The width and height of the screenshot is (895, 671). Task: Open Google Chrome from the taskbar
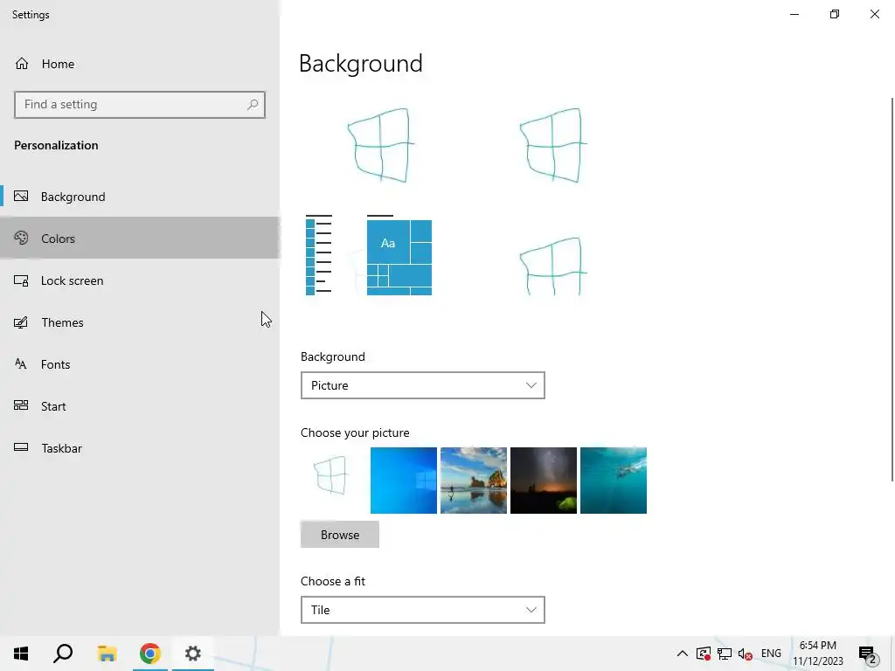[149, 654]
